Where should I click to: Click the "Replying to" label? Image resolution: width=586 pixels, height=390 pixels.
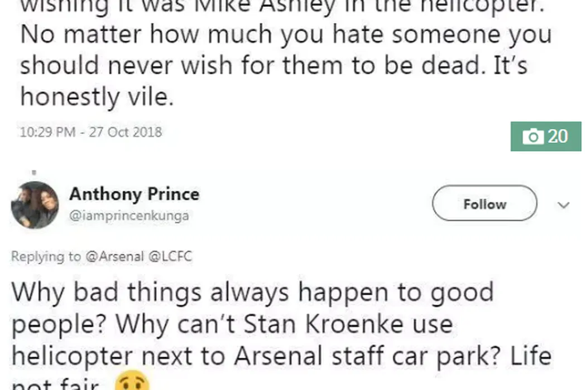[x=46, y=257]
